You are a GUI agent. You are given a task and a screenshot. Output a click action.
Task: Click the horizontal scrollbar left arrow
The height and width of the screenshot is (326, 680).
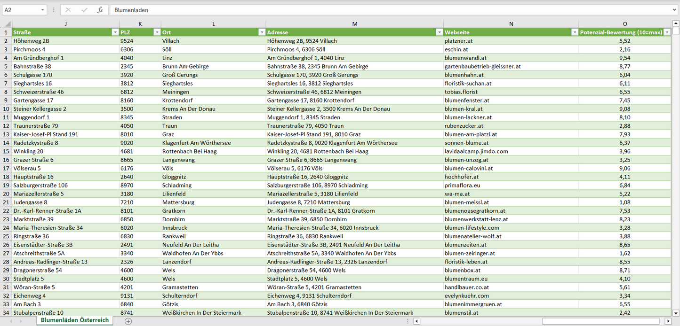pyautogui.click(x=416, y=321)
